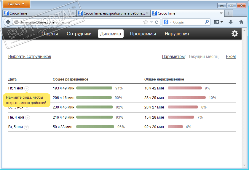Click the 18 ч 42 мин value

pos(154,88)
